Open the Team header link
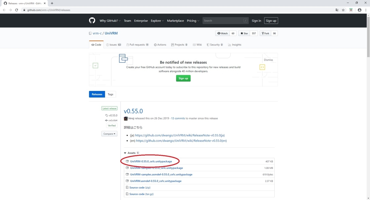The image size is (370, 200). (x=127, y=21)
